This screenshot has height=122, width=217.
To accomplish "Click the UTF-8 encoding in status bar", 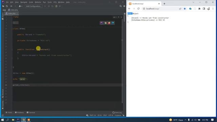I will 111,115.
